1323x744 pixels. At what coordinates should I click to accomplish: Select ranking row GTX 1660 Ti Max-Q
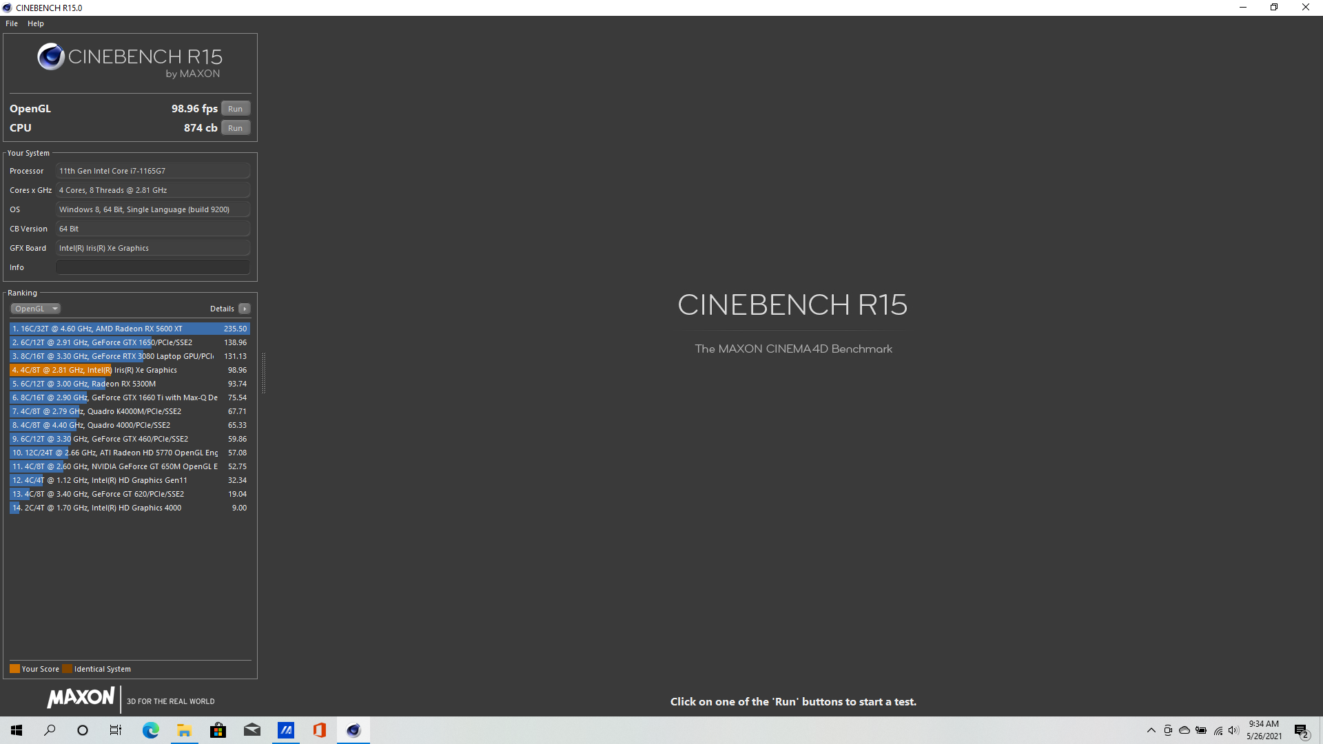click(x=130, y=397)
